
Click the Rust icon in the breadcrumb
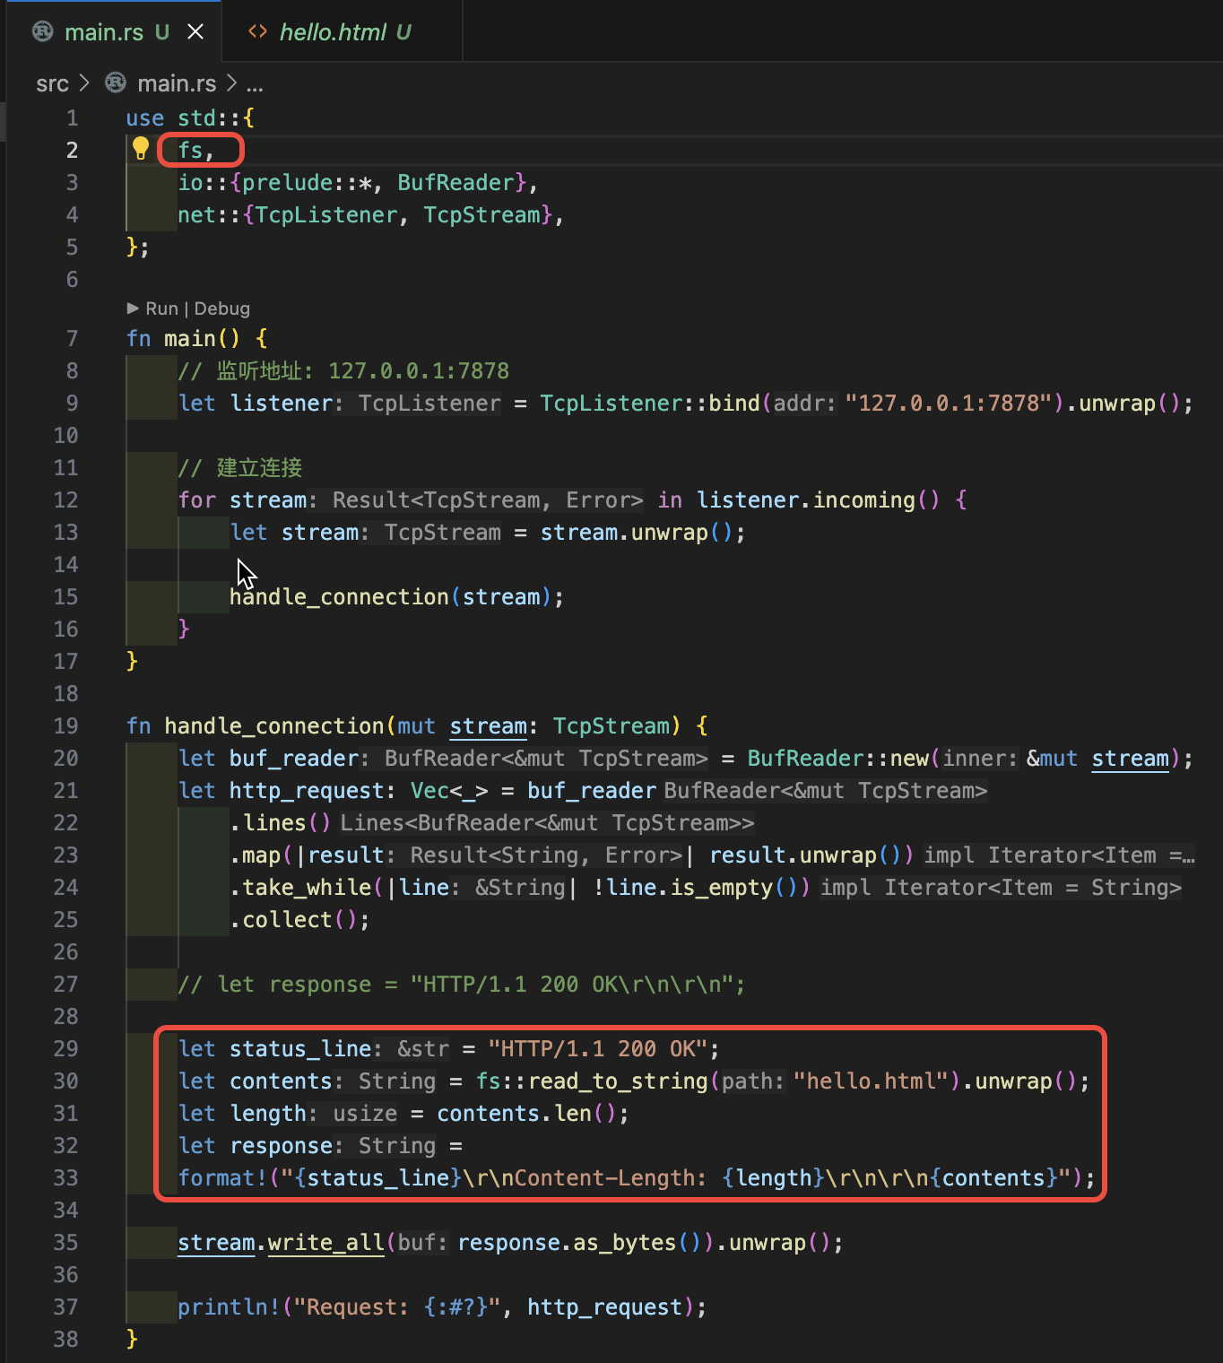(x=116, y=83)
